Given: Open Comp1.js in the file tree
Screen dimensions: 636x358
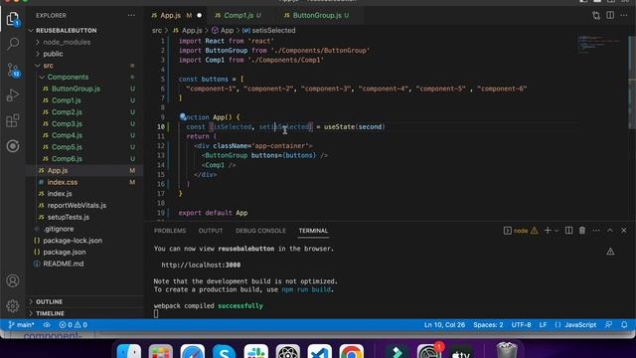Looking at the screenshot, I should 67,100.
